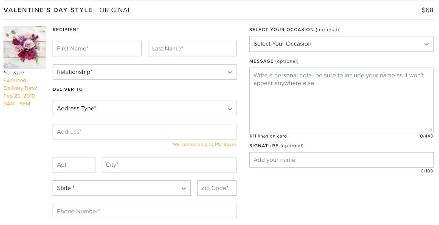The image size is (439, 225).
Task: Open the State selector
Action: tap(121, 188)
